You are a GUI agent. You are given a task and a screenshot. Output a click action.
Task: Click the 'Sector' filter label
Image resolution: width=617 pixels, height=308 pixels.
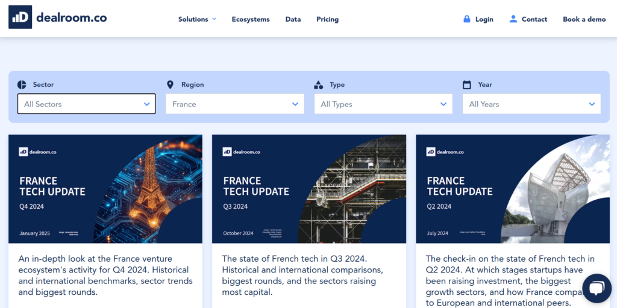(43, 84)
